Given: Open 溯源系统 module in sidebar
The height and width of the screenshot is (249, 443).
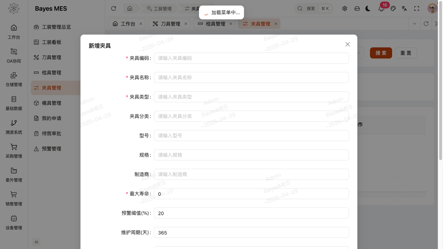Looking at the screenshot, I should 14,127.
